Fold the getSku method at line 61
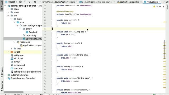 (x=51, y=43)
